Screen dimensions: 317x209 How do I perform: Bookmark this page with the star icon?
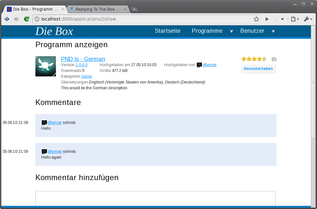coord(256,19)
